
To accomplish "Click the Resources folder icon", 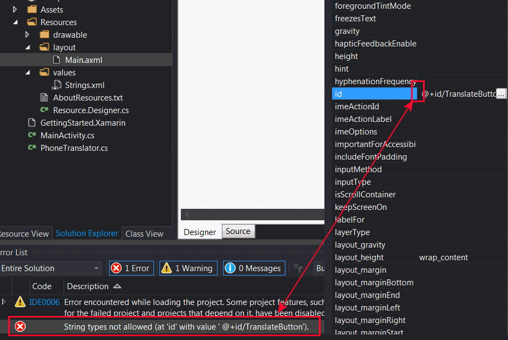I will click(32, 22).
